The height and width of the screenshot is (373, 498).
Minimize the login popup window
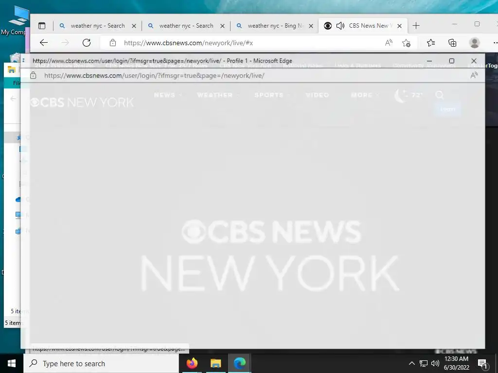[429, 61]
